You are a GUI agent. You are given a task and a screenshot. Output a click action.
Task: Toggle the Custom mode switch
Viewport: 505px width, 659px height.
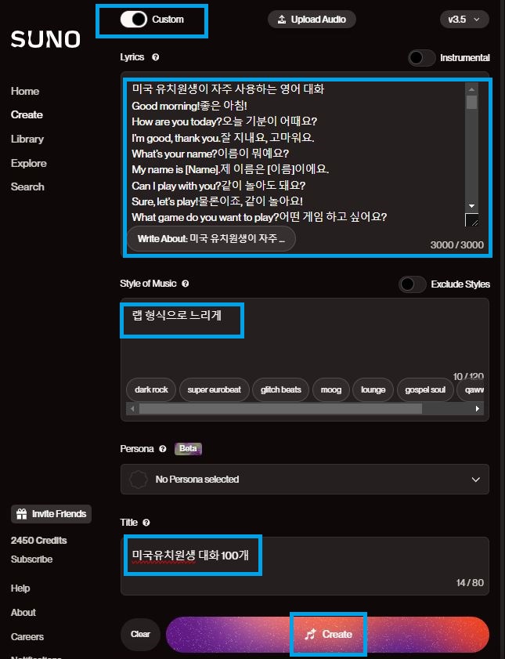(x=133, y=20)
